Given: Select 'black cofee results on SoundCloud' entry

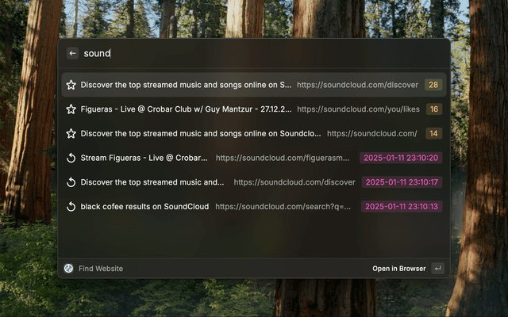Looking at the screenshot, I should pos(144,207).
